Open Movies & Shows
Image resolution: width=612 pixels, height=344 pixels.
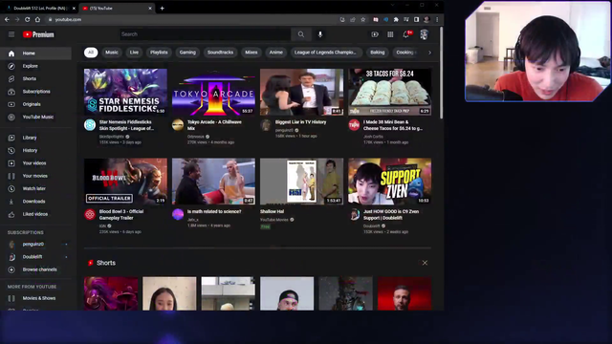coord(35,298)
